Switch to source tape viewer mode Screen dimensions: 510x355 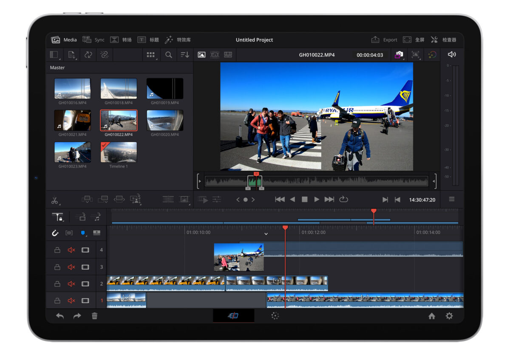215,55
